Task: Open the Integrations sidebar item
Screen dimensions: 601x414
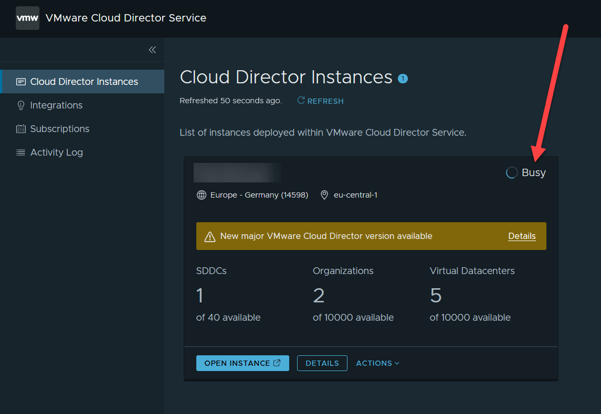Action: [x=56, y=105]
